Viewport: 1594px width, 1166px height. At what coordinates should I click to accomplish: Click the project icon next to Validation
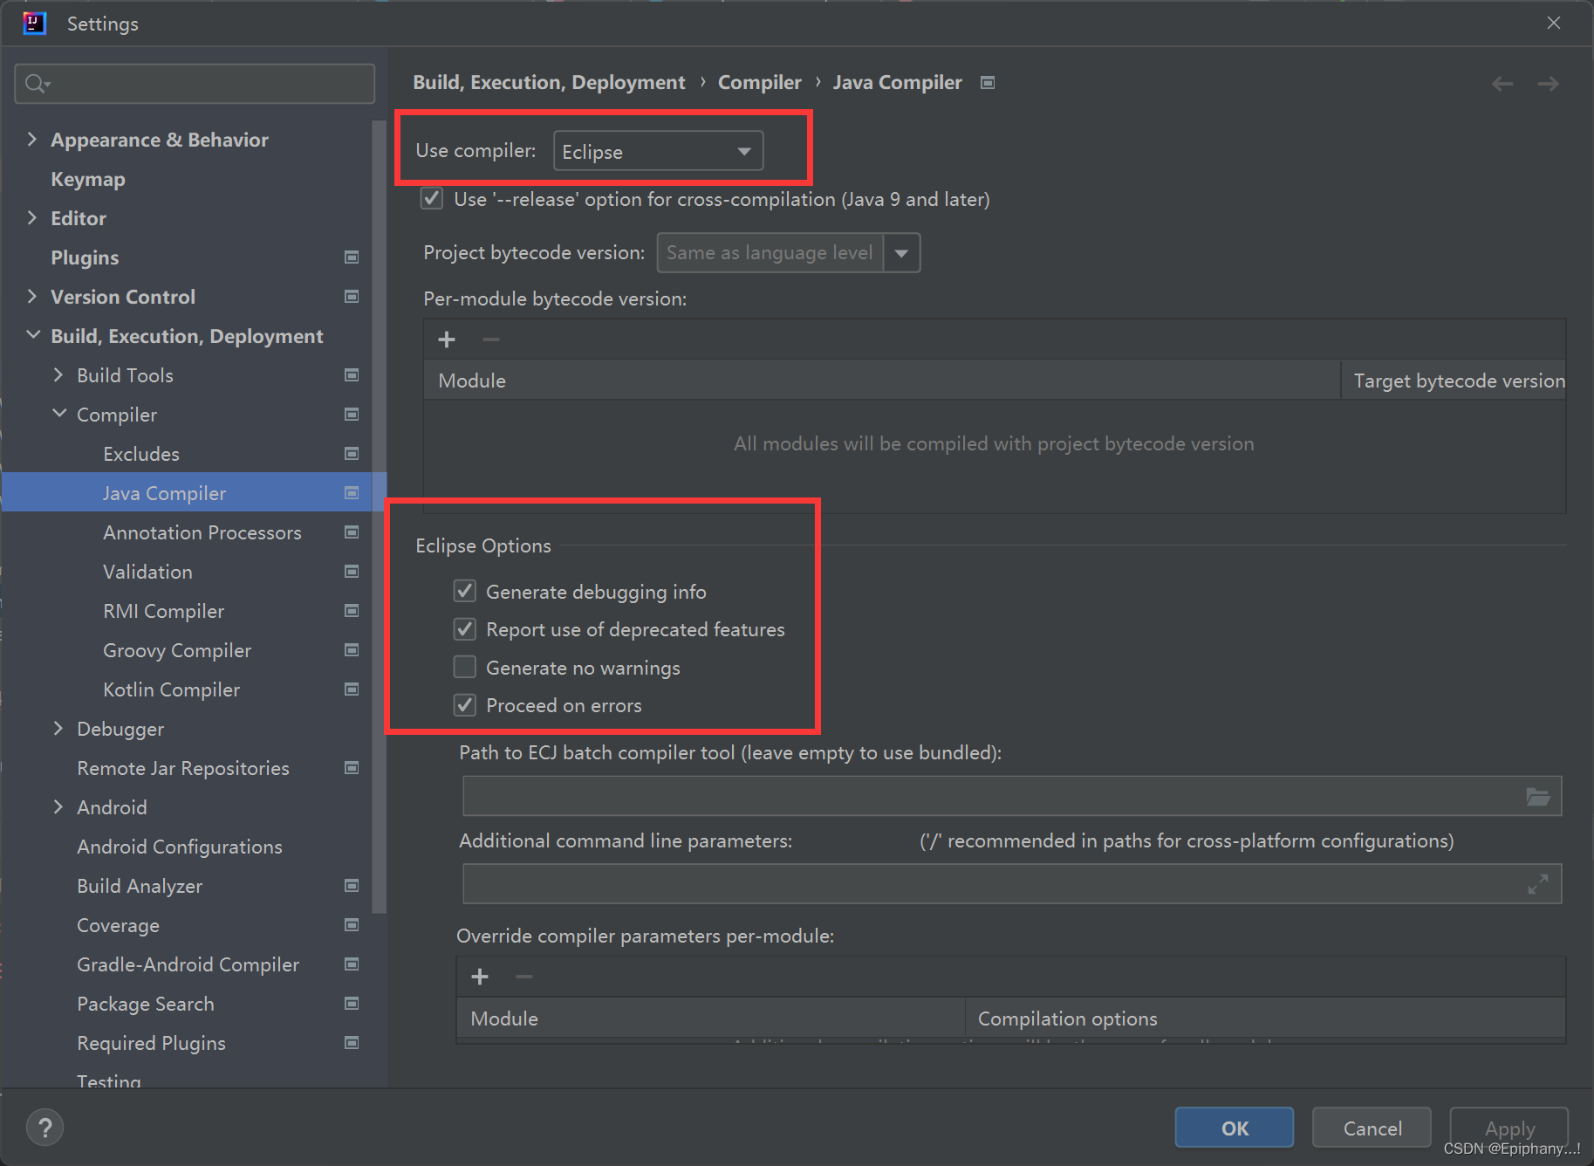352,572
